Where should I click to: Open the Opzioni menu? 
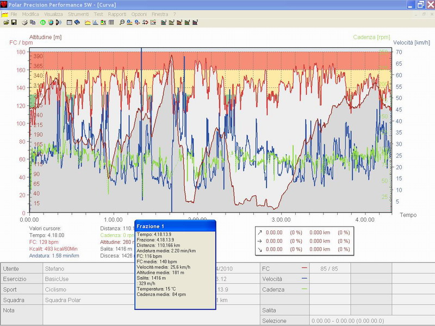[139, 13]
